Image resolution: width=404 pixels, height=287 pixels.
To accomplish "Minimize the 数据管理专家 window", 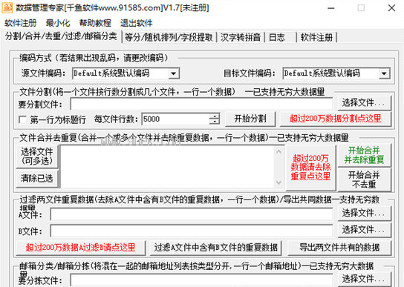I will 331,8.
